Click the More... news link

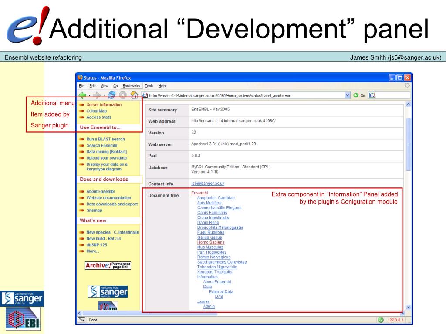(93, 251)
